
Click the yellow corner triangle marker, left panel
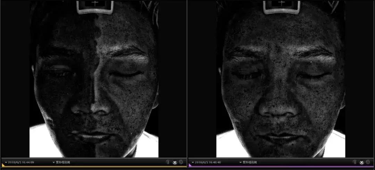(x=2, y=165)
